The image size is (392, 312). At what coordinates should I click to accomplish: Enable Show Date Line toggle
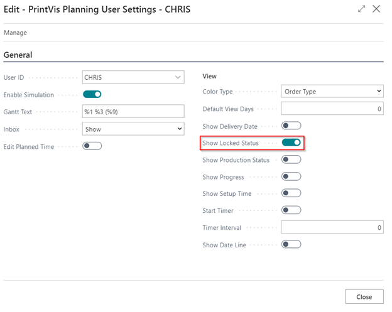(291, 244)
